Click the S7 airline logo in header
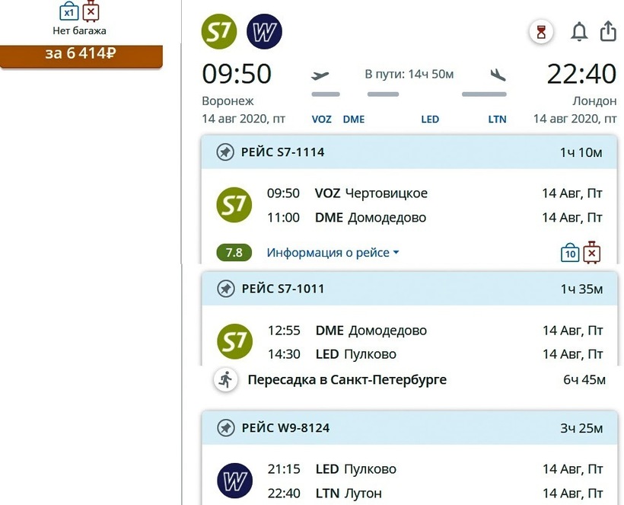Screen dimensions: 624x505 219,32
